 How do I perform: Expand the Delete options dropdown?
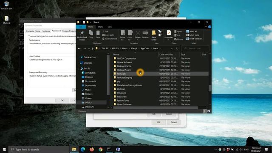click(138, 40)
